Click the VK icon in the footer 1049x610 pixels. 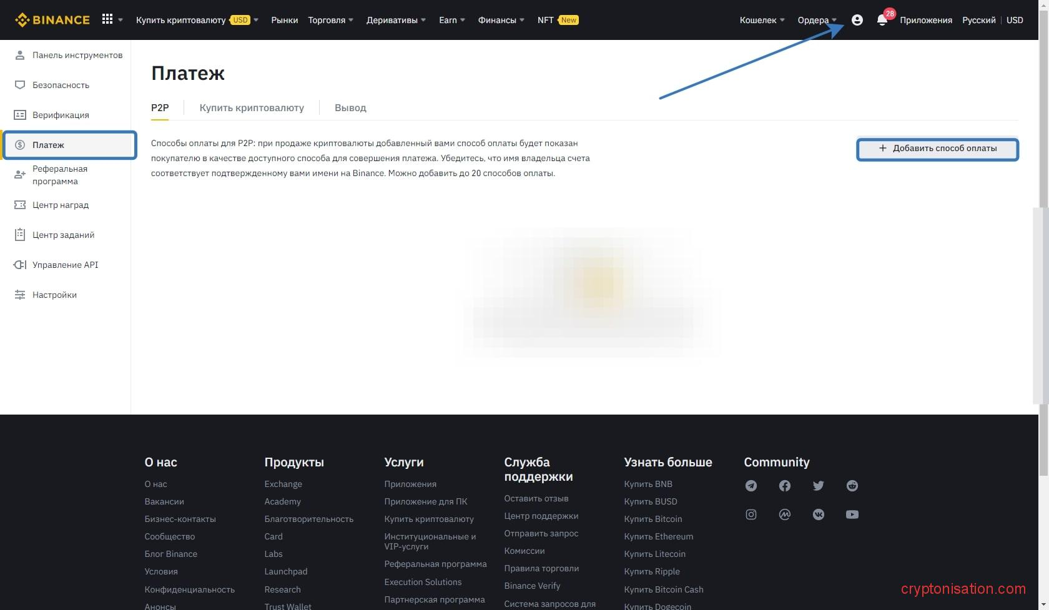pyautogui.click(x=819, y=514)
